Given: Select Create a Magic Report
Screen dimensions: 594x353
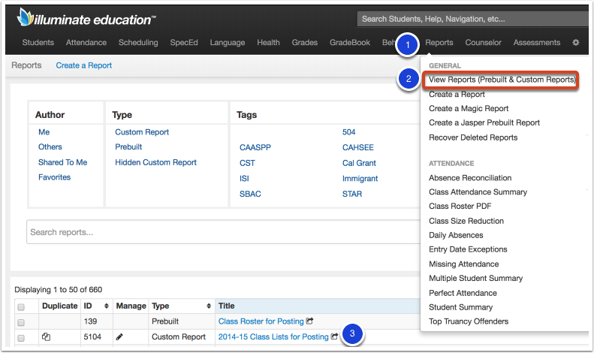Looking at the screenshot, I should (x=469, y=108).
